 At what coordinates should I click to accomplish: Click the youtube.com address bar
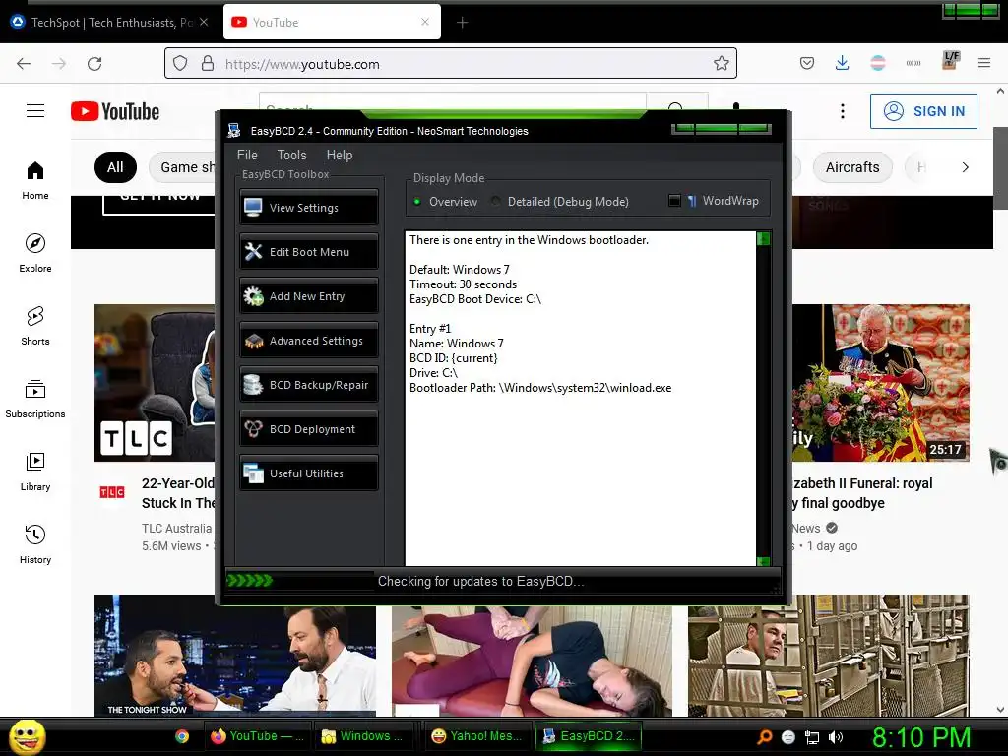coord(450,64)
